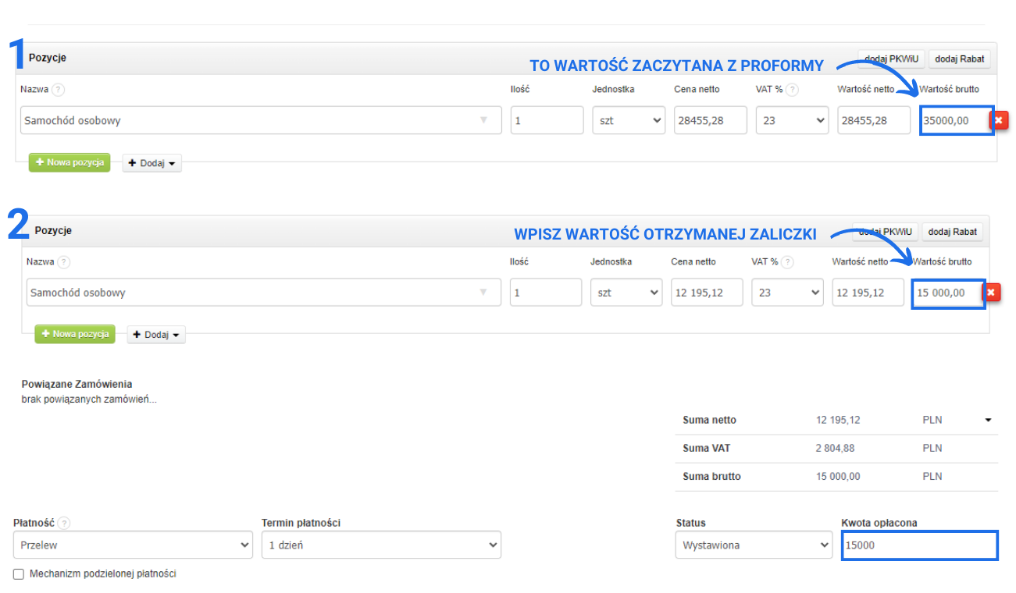This screenshot has width=1016, height=593.
Task: Open first row VAT % rate dropdown
Action: tap(791, 121)
